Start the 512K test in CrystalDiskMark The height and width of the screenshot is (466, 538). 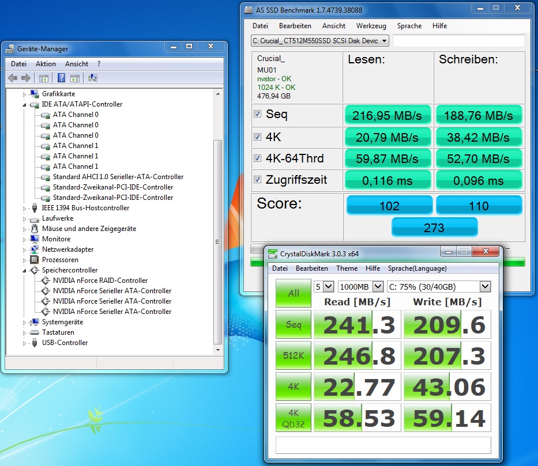(x=294, y=355)
